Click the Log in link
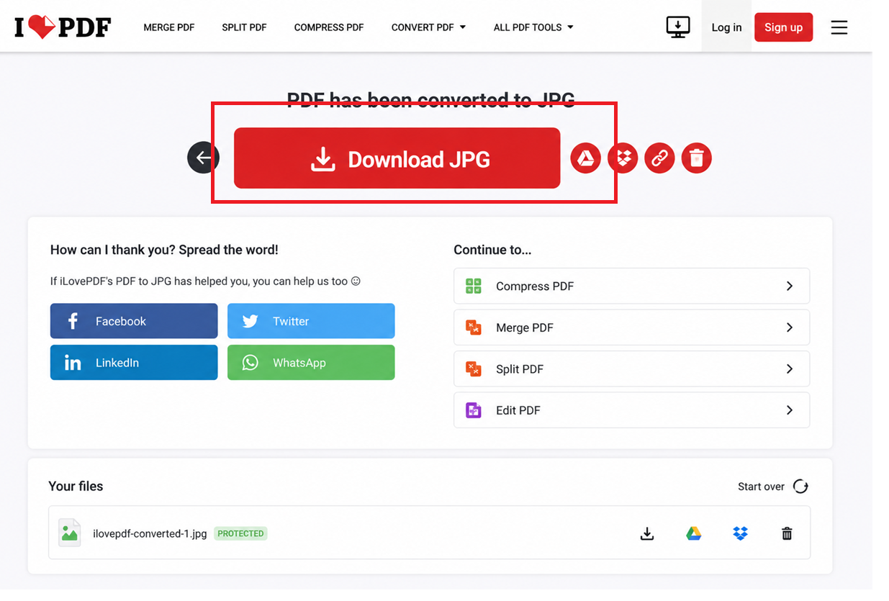Screen dimensions: 889x601 coord(726,27)
